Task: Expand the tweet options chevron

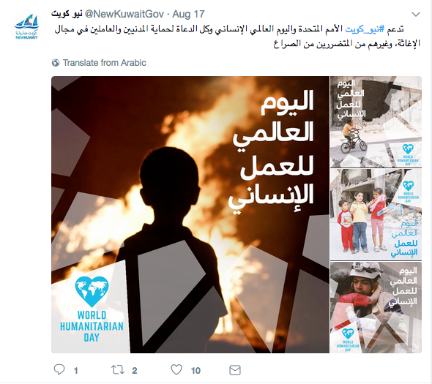Action: point(415,15)
